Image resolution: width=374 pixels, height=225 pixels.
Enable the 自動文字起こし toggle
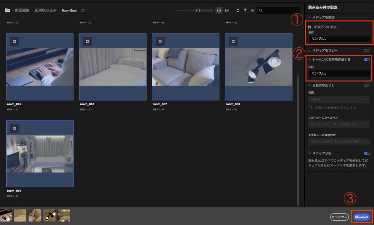367,85
